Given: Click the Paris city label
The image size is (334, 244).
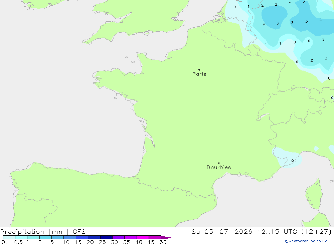Looking at the screenshot, I should pyautogui.click(x=199, y=74).
